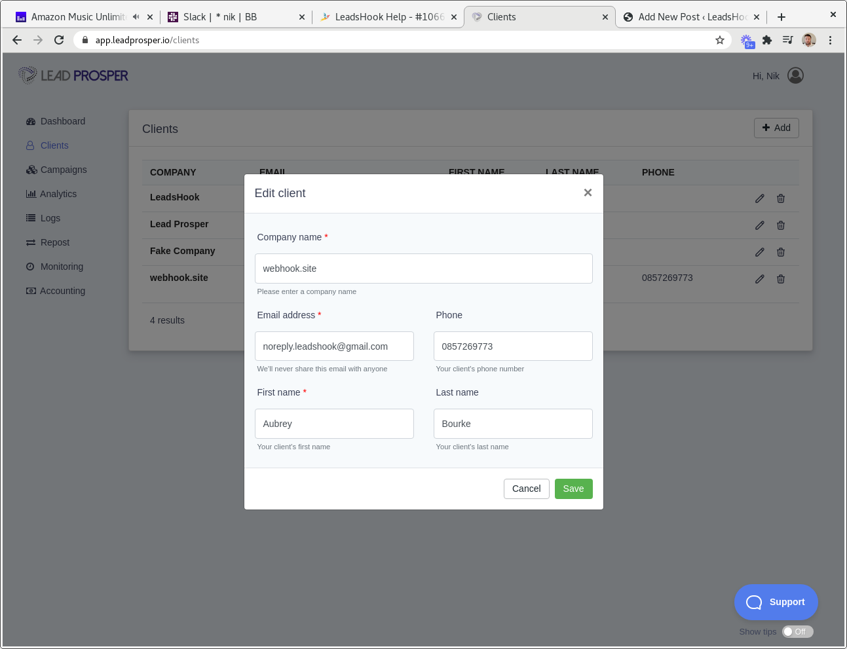This screenshot has height=649, width=847.
Task: Close the Slack tab
Action: pos(302,17)
